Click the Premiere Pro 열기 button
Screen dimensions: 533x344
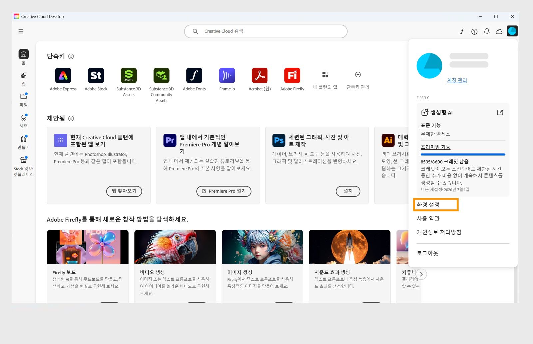tap(224, 191)
